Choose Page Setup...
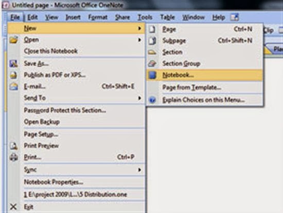 [76, 134]
